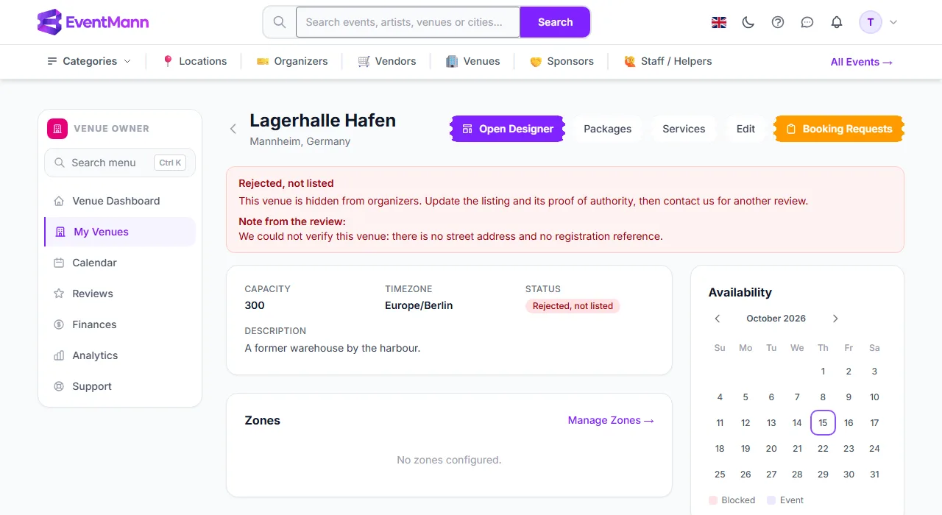The width and height of the screenshot is (942, 515).
Task: Follow the All Events link
Action: [862, 62]
